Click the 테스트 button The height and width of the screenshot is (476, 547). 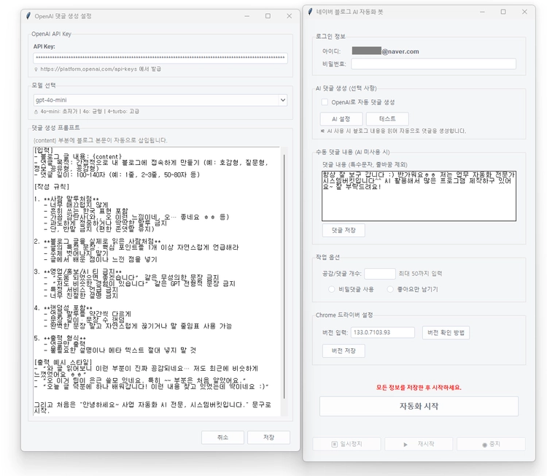pyautogui.click(x=387, y=119)
